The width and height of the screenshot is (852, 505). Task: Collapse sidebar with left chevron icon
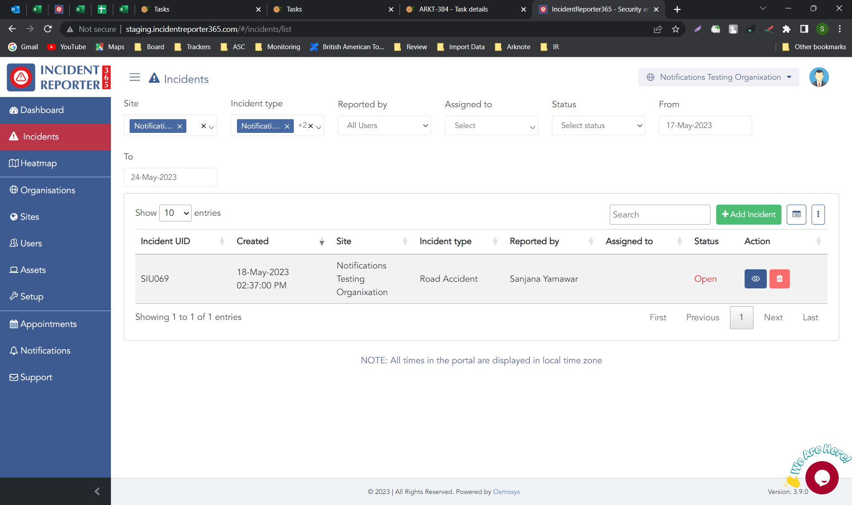tap(97, 491)
